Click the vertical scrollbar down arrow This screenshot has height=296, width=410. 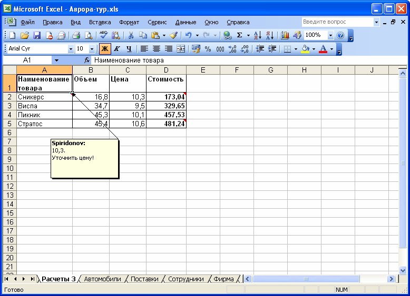click(403, 271)
